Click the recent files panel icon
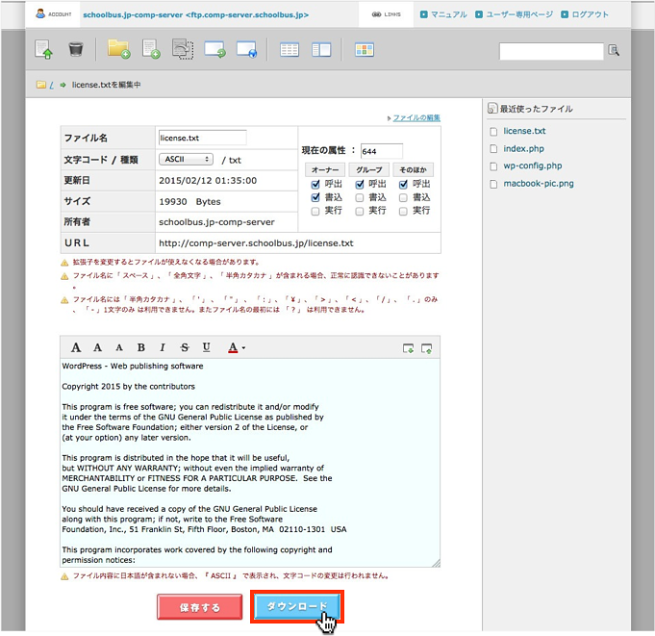Screen dimensions: 655x636 click(x=492, y=109)
